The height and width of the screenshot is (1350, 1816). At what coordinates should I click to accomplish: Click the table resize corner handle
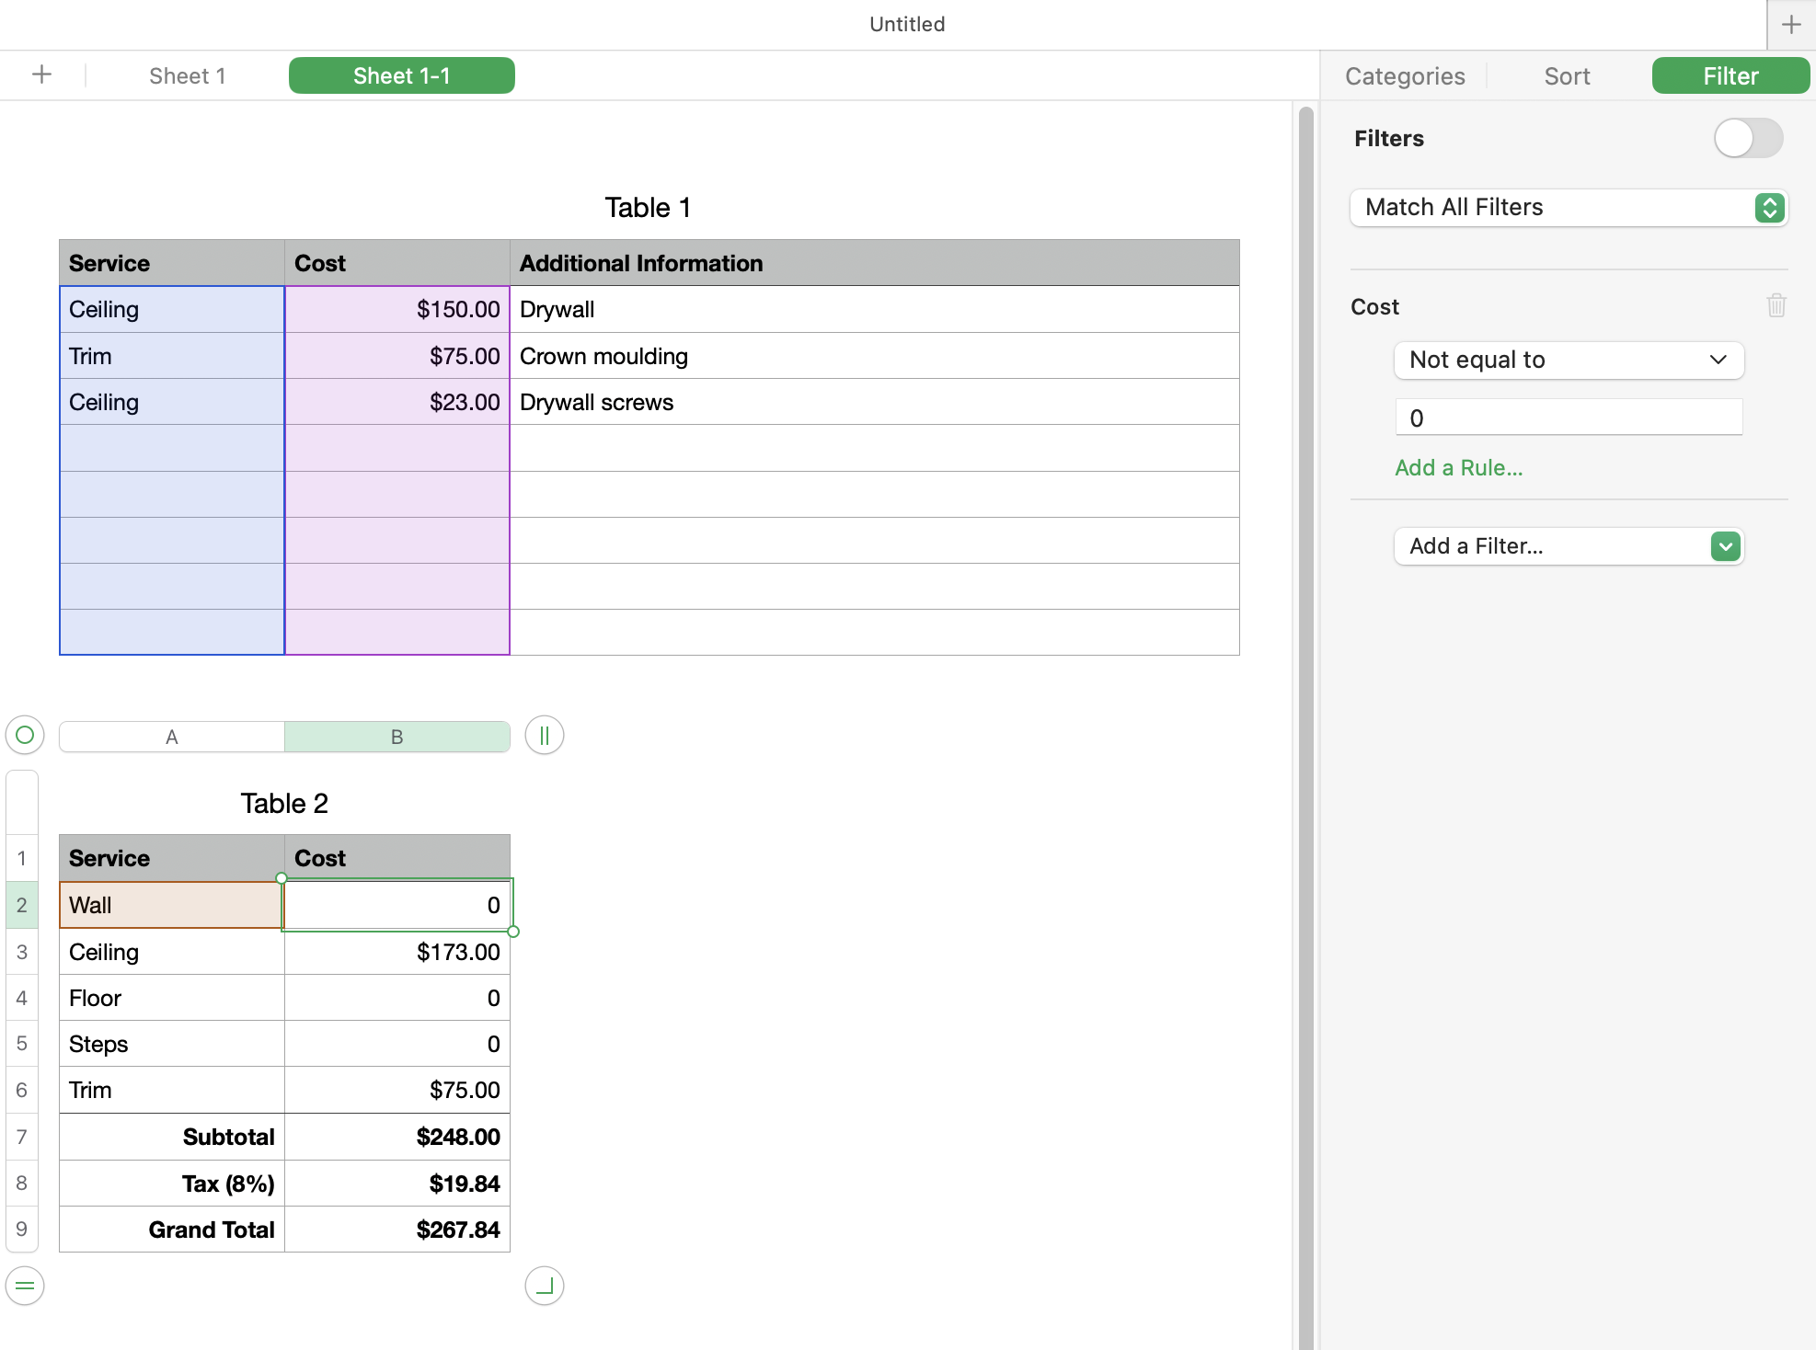(544, 1285)
